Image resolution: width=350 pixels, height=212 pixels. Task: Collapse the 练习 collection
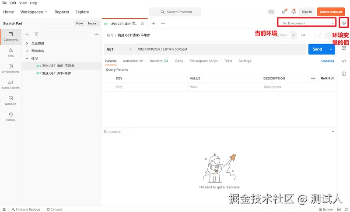coord(27,58)
